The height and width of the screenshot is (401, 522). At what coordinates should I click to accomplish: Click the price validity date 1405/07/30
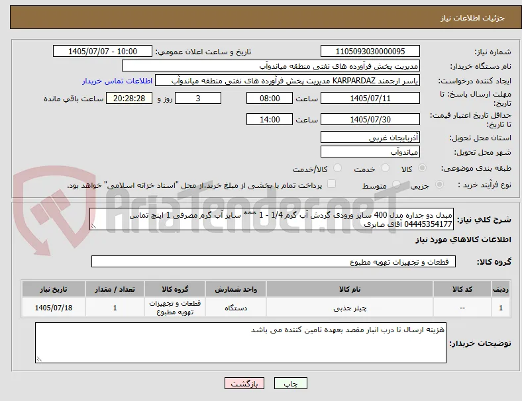pyautogui.click(x=370, y=119)
